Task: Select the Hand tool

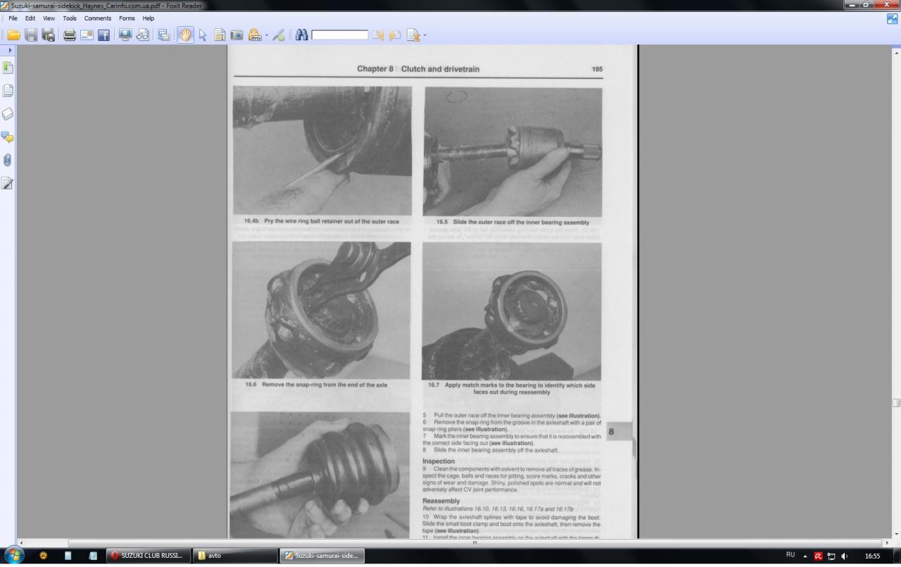Action: click(x=185, y=35)
